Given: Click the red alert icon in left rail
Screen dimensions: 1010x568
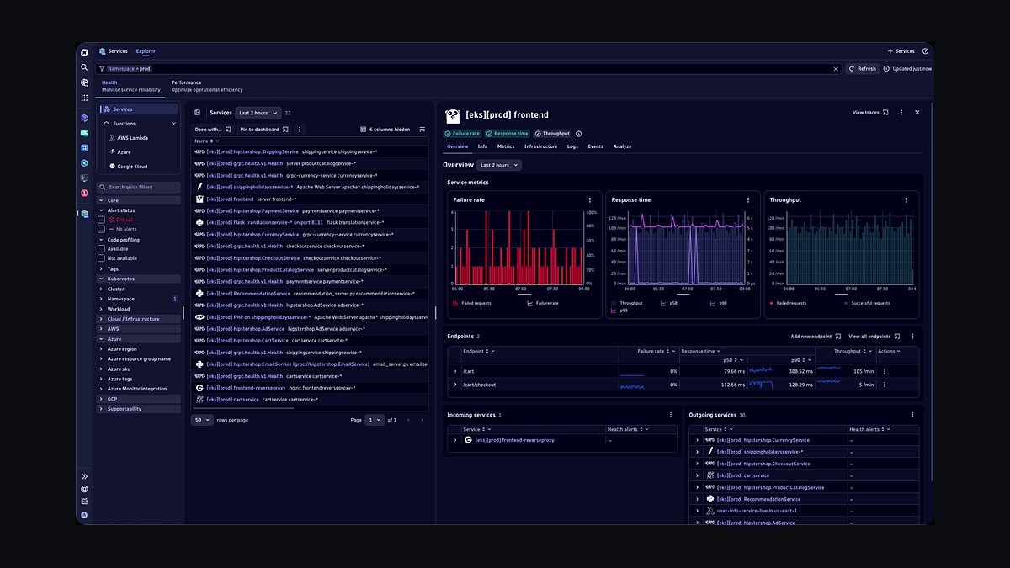Looking at the screenshot, I should coord(84,193).
